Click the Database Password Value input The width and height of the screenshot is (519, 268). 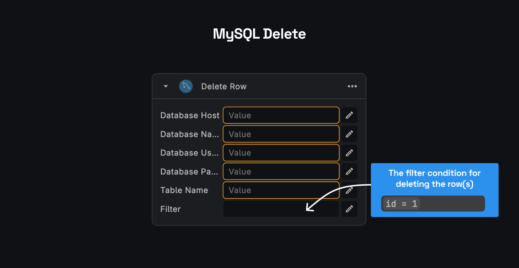pyautogui.click(x=281, y=171)
